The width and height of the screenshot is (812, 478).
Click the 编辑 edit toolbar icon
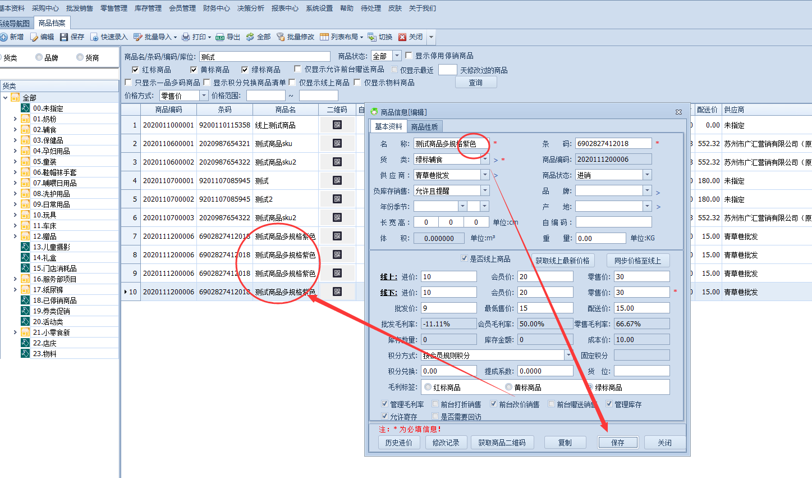click(34, 37)
